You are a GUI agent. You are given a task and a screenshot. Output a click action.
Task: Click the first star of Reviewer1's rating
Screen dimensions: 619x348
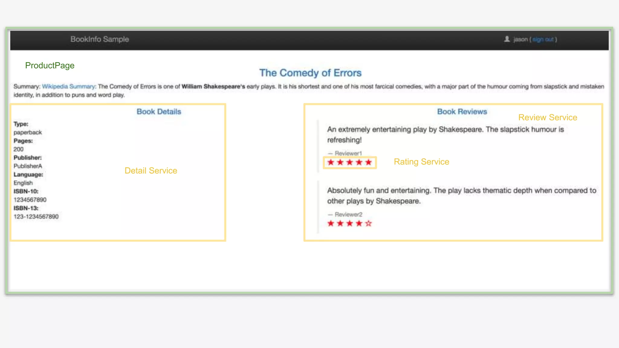331,162
